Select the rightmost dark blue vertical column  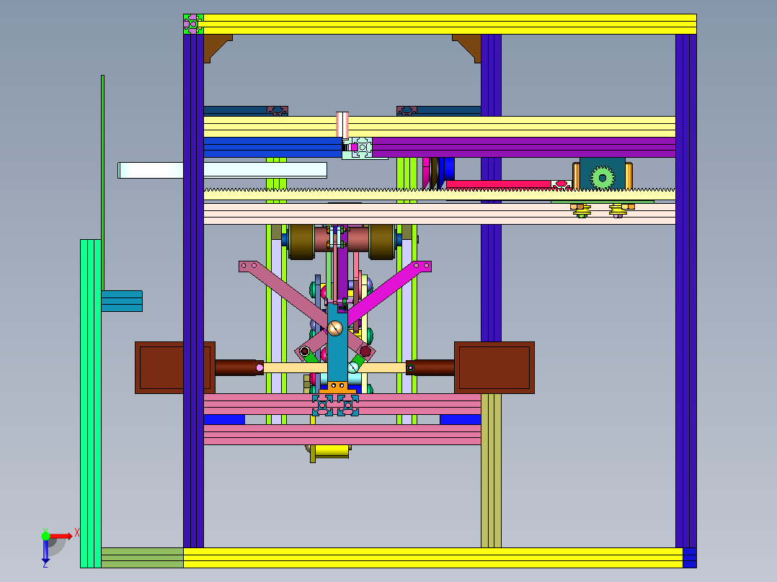pos(686,291)
